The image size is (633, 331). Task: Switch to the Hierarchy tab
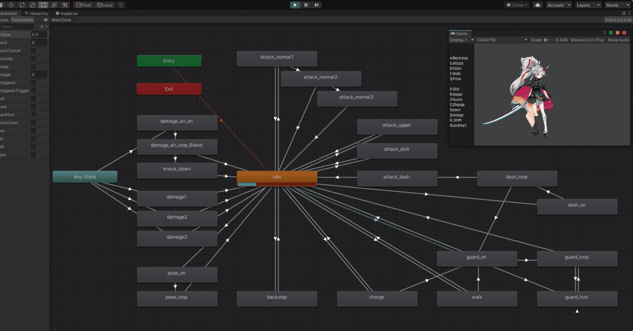[x=36, y=13]
